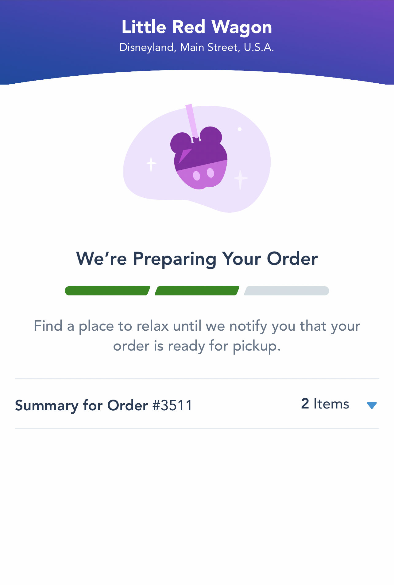Select the order number #3511
This screenshot has width=394, height=585.
172,405
